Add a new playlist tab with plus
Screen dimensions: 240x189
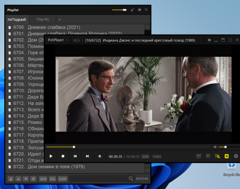click(x=59, y=20)
